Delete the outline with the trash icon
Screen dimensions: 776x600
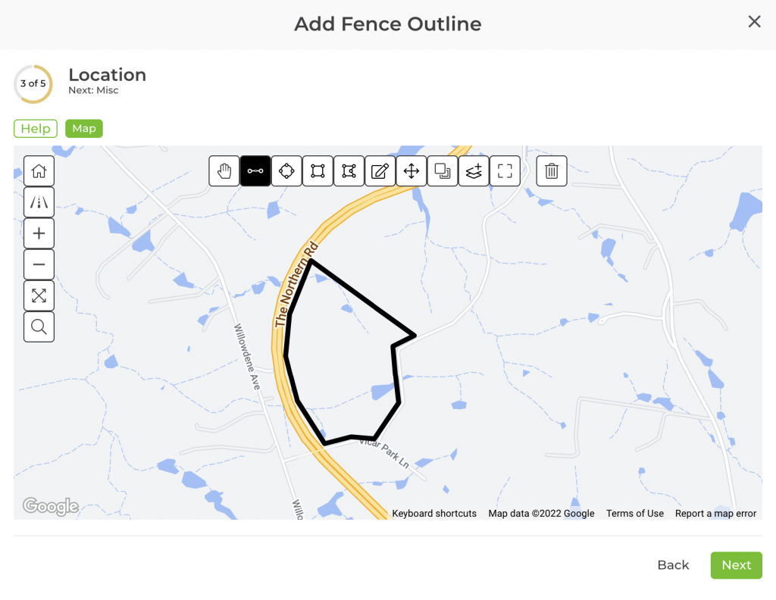(552, 171)
